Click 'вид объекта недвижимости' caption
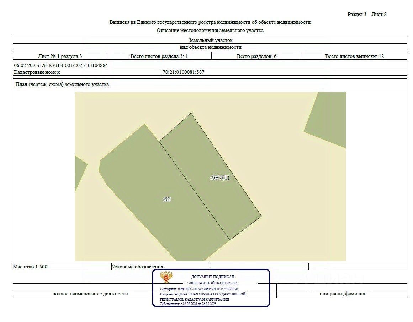This screenshot has width=413, height=322. point(211,47)
